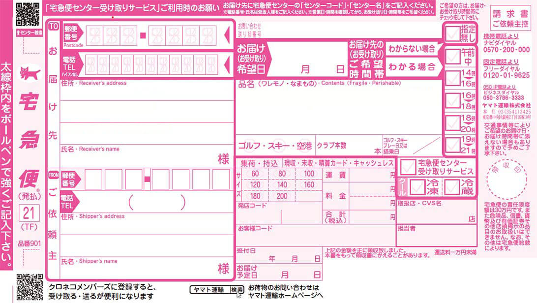
Task: Click the お客様コード field
Action: (x=316, y=236)
